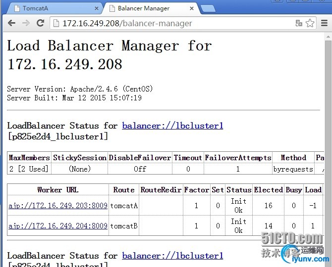Viewport: 332px width, 267px height.
Task: Click the Server Built date line
Action: coord(74,98)
